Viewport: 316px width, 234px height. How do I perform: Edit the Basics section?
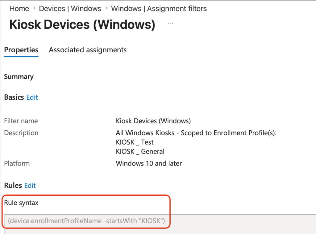32,97
